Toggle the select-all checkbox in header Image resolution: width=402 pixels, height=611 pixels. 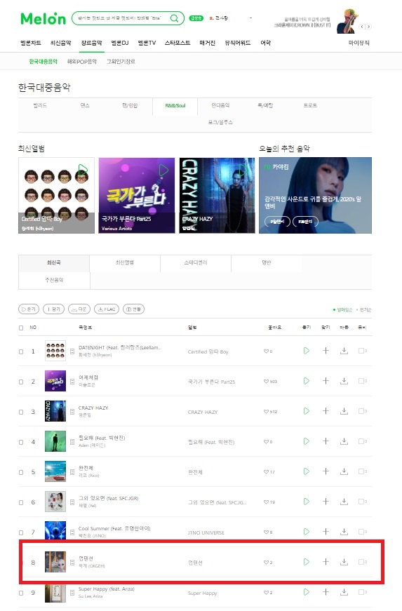21,328
